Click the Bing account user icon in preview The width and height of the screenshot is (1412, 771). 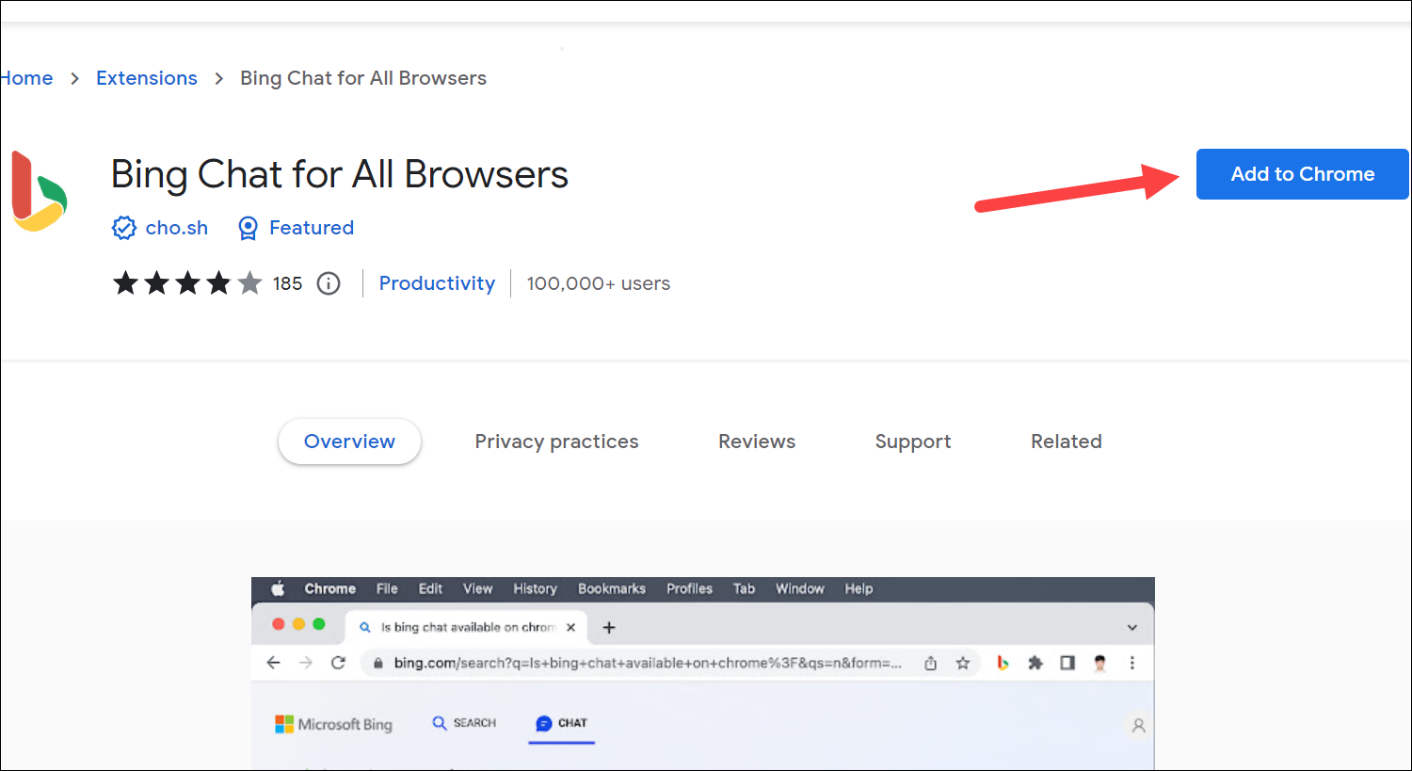[x=1138, y=726]
